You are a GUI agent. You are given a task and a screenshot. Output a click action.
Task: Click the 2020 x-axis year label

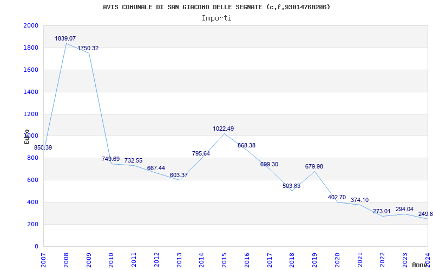(x=337, y=260)
